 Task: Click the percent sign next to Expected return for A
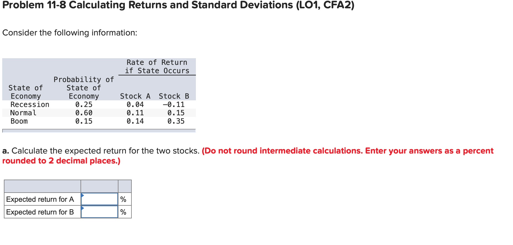tap(123, 198)
